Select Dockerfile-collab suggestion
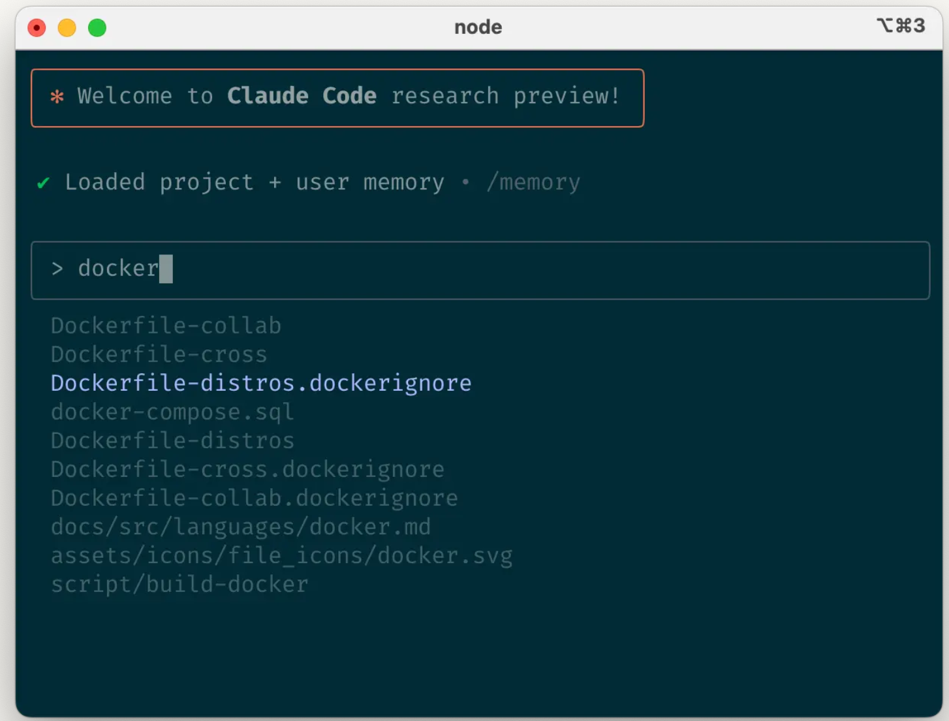 (166, 326)
